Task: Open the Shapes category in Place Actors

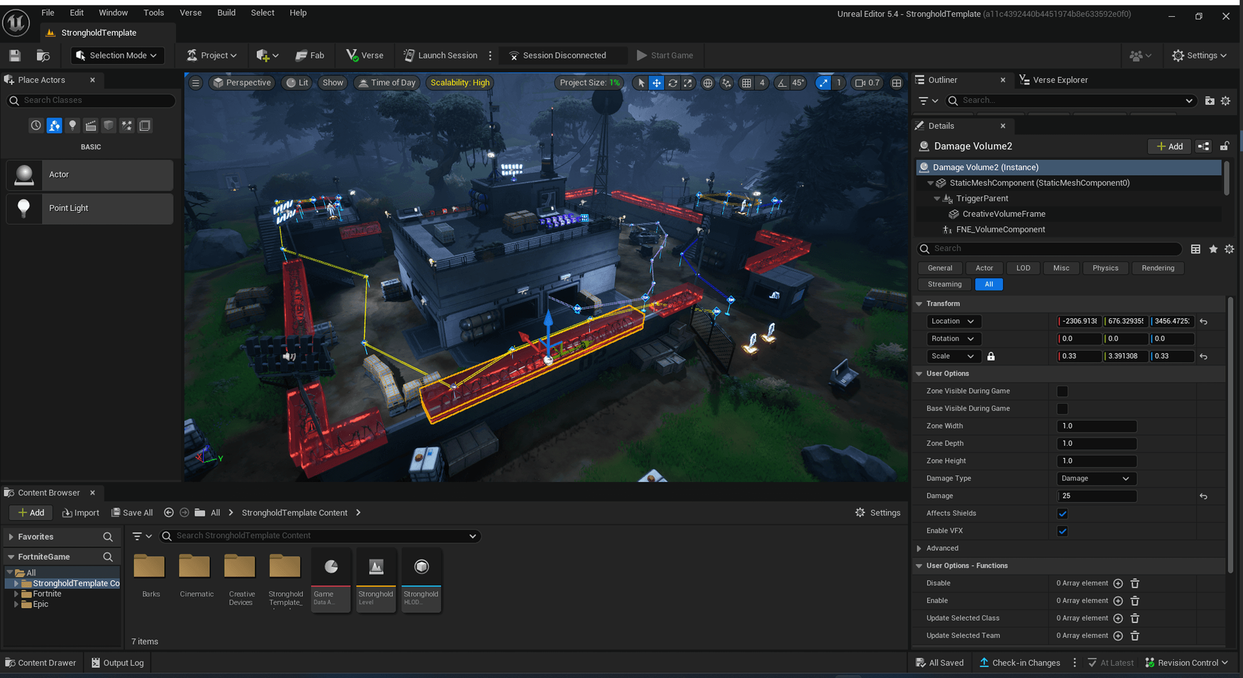Action: 108,126
